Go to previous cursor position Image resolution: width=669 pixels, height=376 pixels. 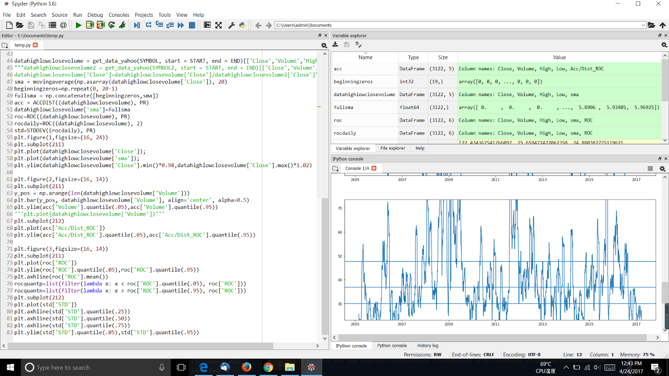click(x=258, y=25)
